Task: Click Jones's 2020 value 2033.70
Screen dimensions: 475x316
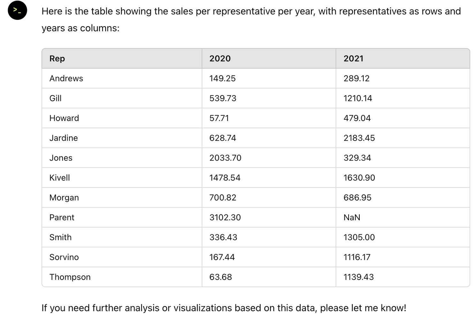Action: [x=225, y=158]
